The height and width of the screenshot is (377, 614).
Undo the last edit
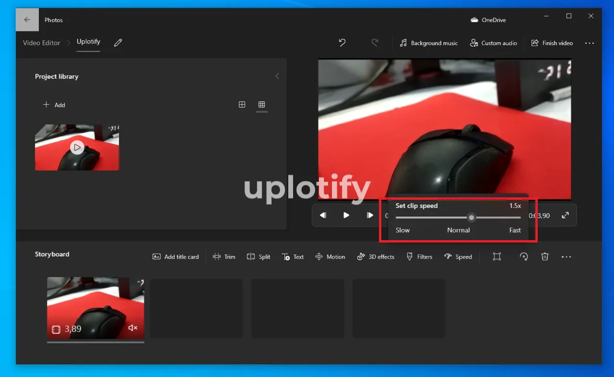point(342,43)
